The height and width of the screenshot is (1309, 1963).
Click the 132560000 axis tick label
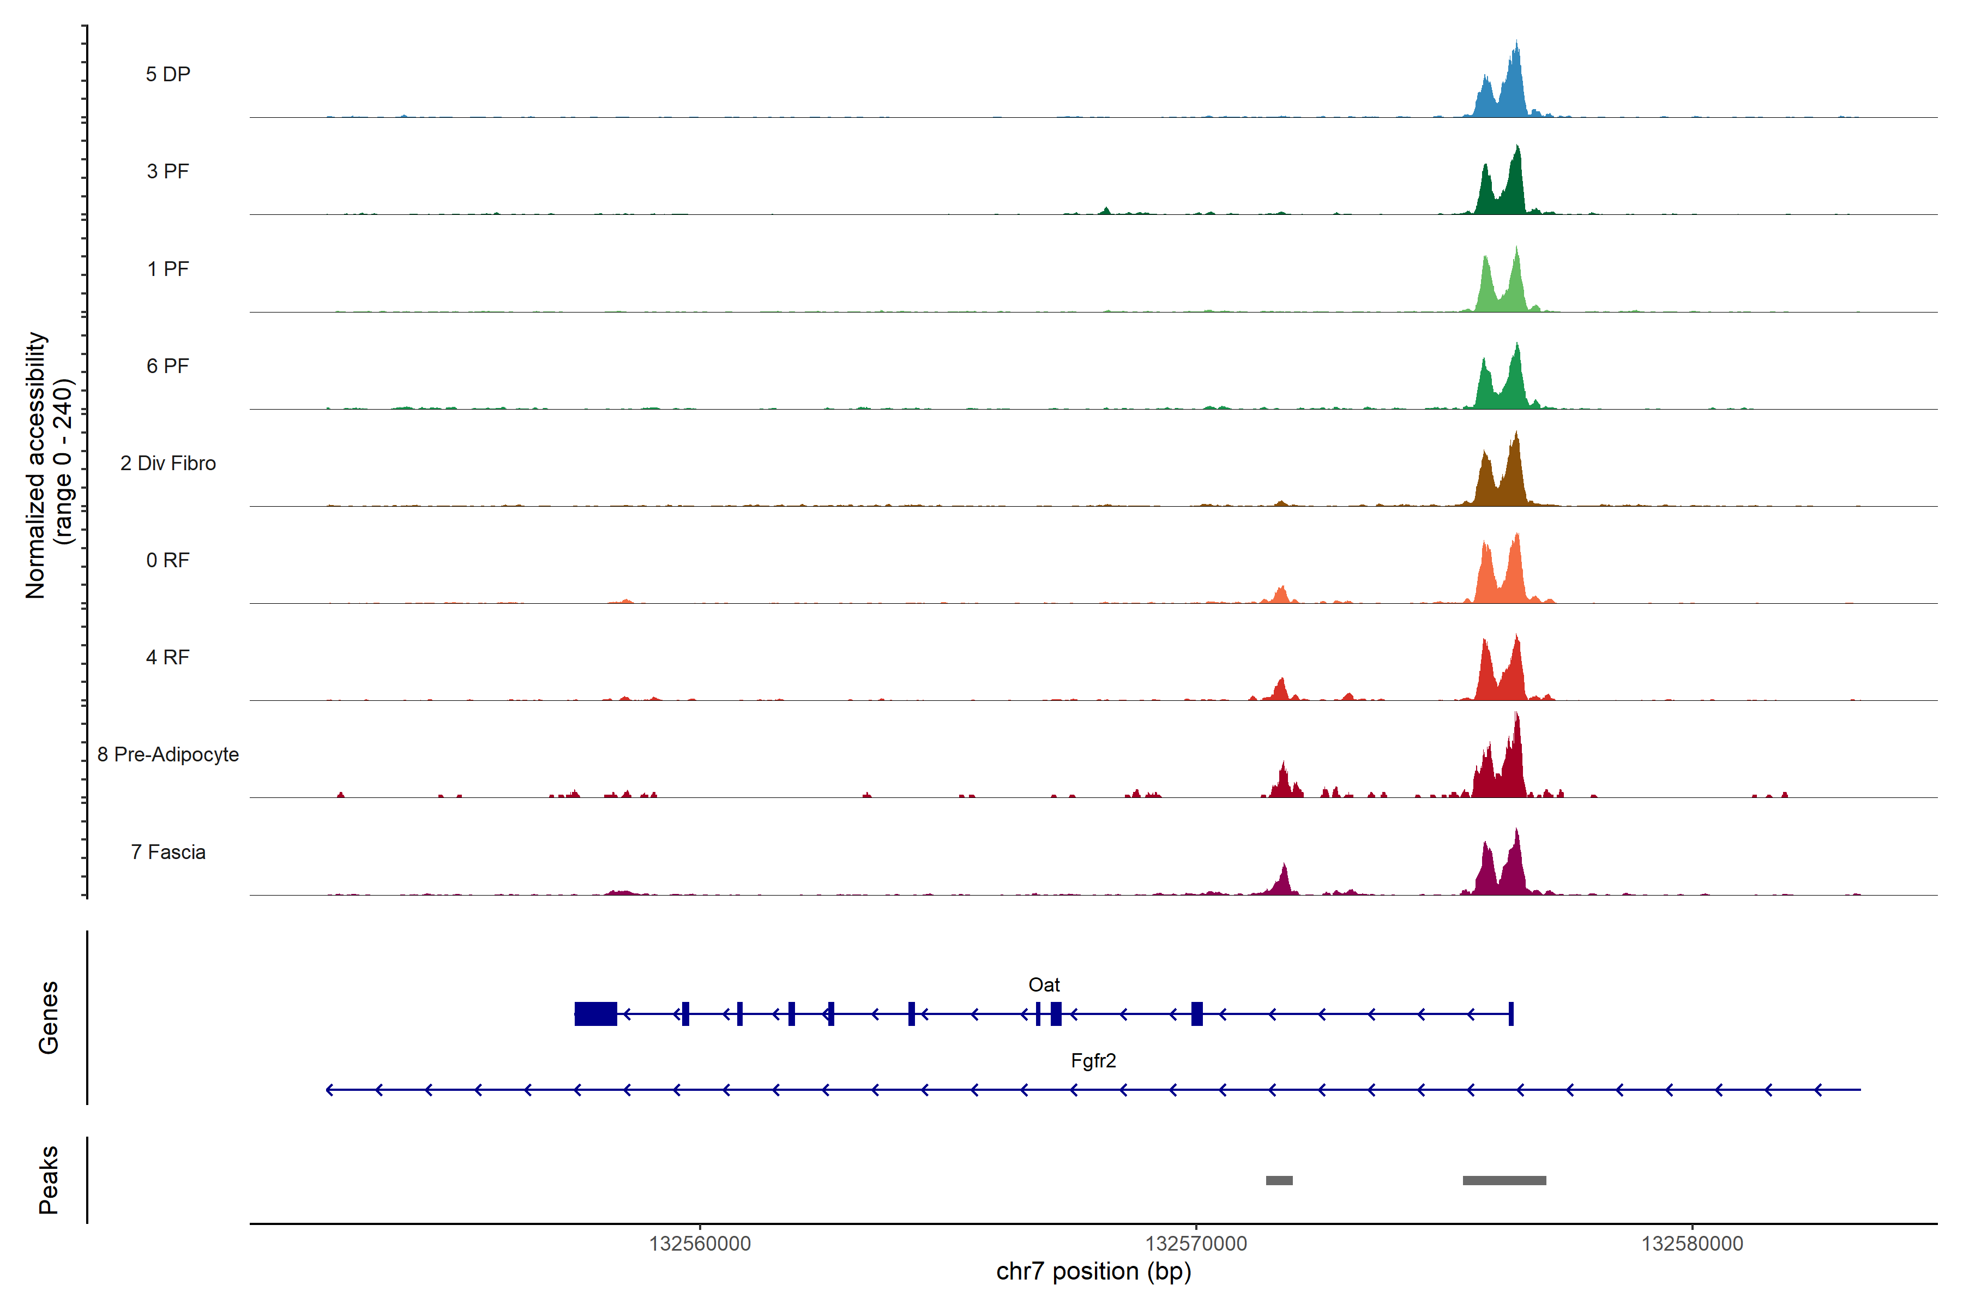700,1244
